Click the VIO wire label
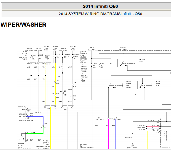 pos(107,125)
